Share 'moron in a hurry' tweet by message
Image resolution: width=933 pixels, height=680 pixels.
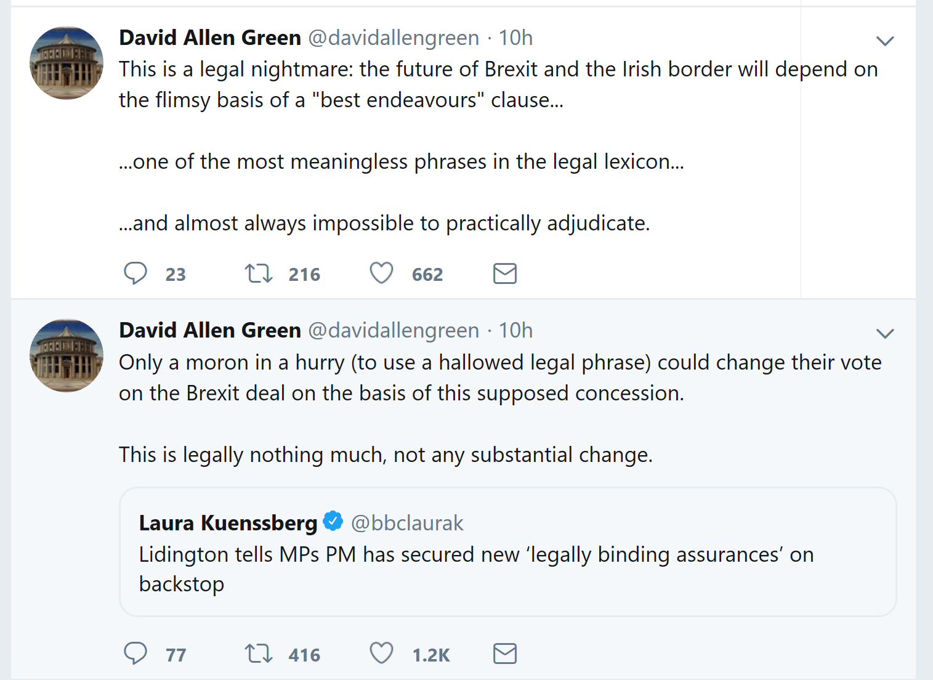click(505, 654)
